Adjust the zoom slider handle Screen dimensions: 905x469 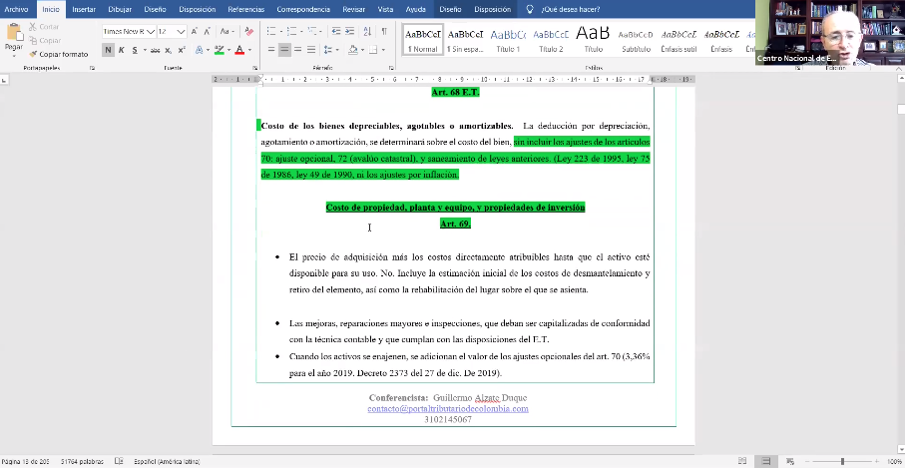point(842,461)
